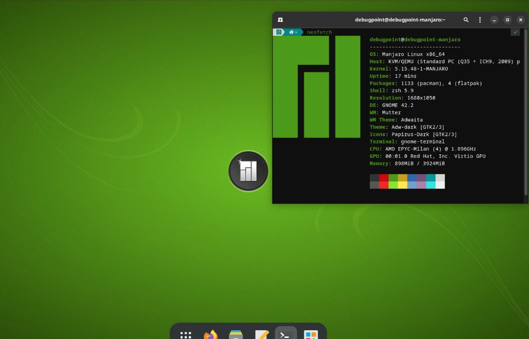Open a new terminal tab

pyautogui.click(x=280, y=20)
